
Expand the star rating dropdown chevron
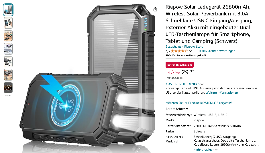tap(191, 51)
